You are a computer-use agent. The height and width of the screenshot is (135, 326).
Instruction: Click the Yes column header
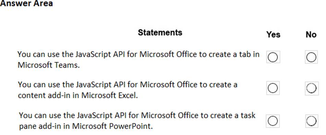point(274,35)
